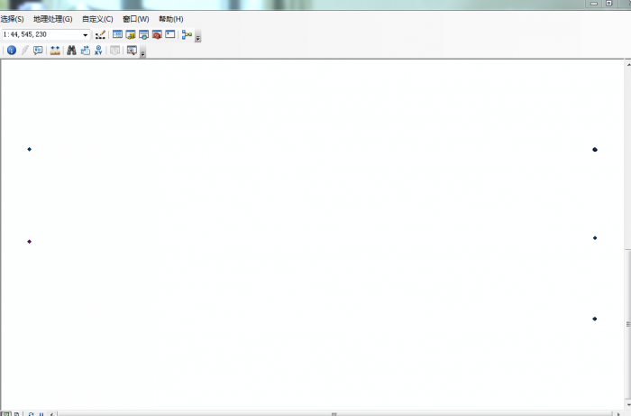Click the Go To XY tool
Viewport: 631px width, 416px height.
(x=97, y=51)
